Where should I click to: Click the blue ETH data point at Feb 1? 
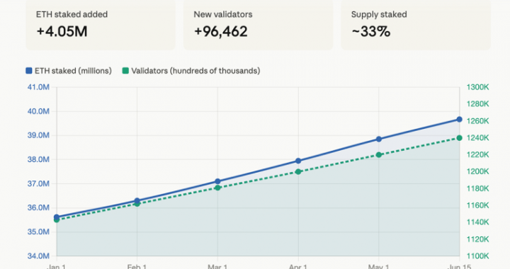point(137,201)
